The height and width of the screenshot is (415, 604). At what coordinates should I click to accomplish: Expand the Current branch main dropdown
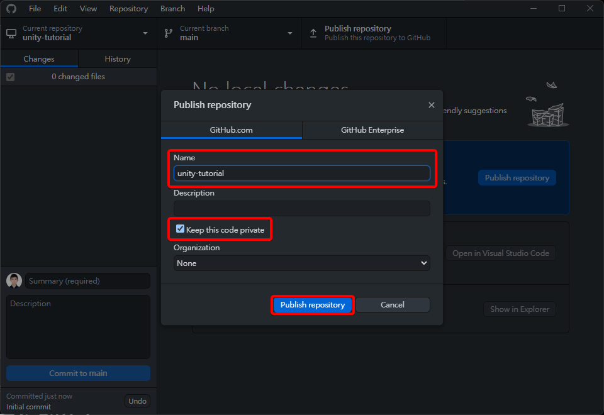pyautogui.click(x=229, y=33)
